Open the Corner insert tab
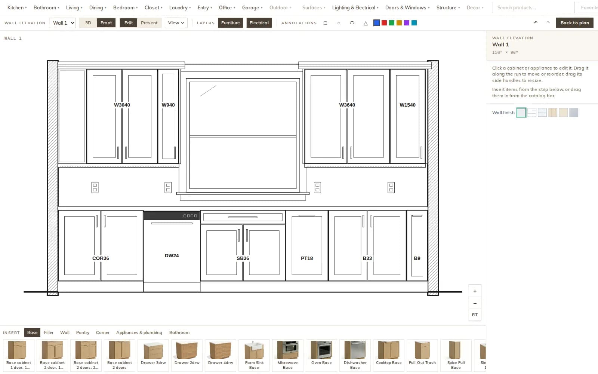This screenshot has width=598, height=374. tap(103, 332)
